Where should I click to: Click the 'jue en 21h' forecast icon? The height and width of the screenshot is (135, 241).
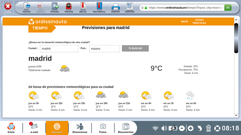(x=123, y=95)
